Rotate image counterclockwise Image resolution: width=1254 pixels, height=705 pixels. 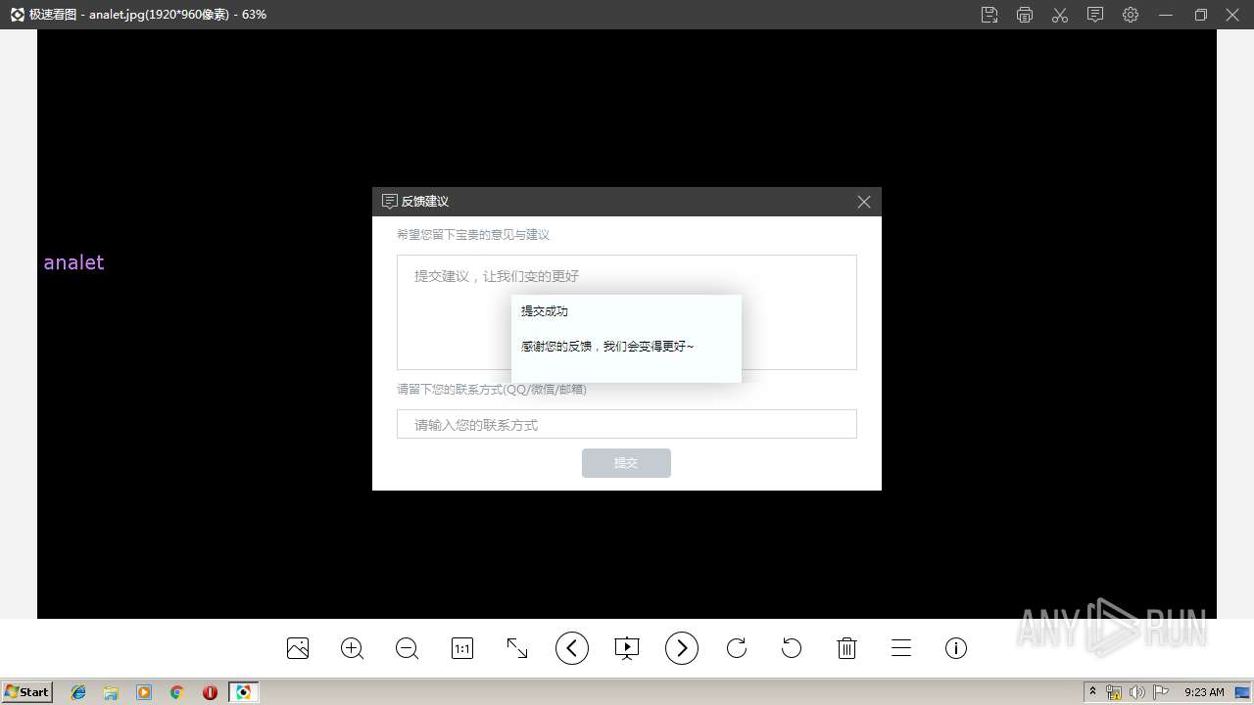pos(792,648)
